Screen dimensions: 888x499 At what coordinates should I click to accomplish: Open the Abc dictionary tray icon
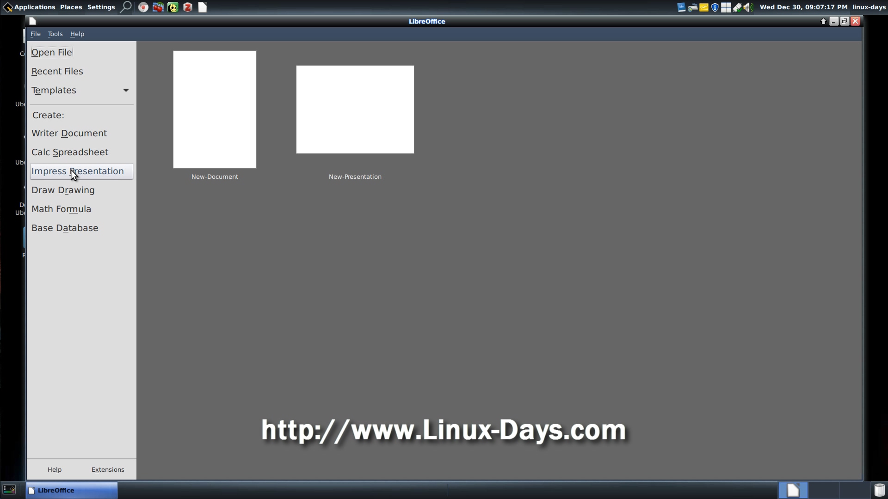click(681, 7)
